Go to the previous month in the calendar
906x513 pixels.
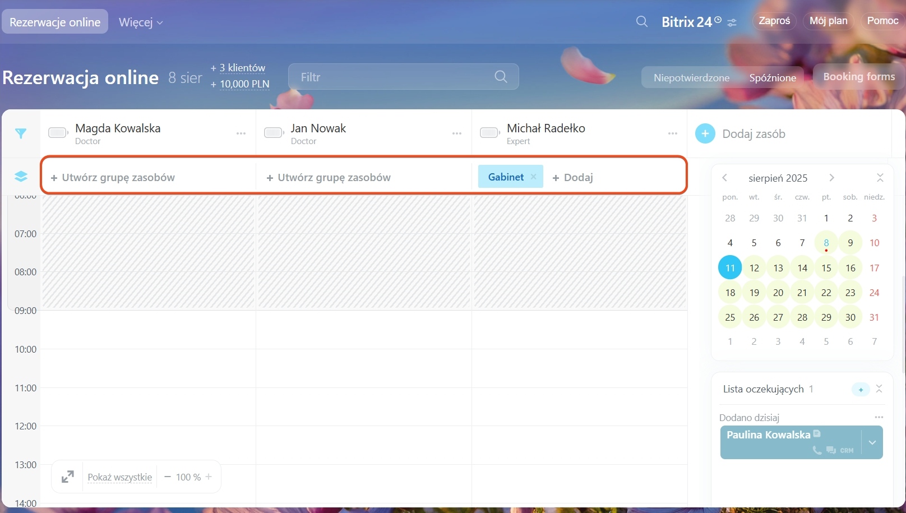pos(724,178)
